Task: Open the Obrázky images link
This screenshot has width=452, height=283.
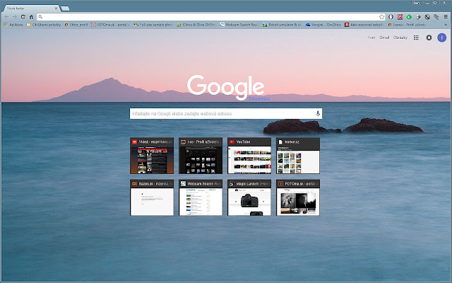Action: point(400,37)
